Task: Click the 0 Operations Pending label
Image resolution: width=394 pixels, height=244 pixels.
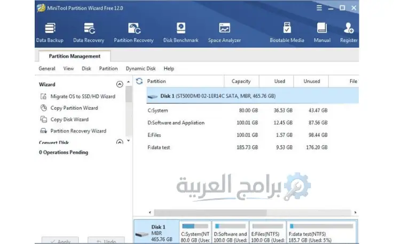Action: click(x=64, y=152)
